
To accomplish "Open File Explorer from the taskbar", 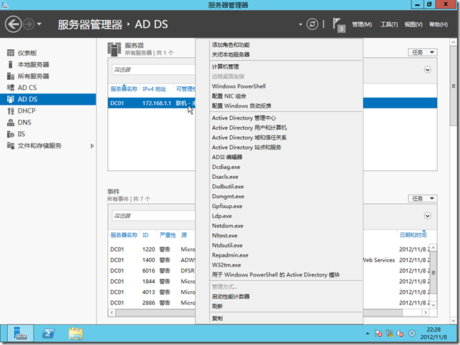I will pyautogui.click(x=76, y=334).
